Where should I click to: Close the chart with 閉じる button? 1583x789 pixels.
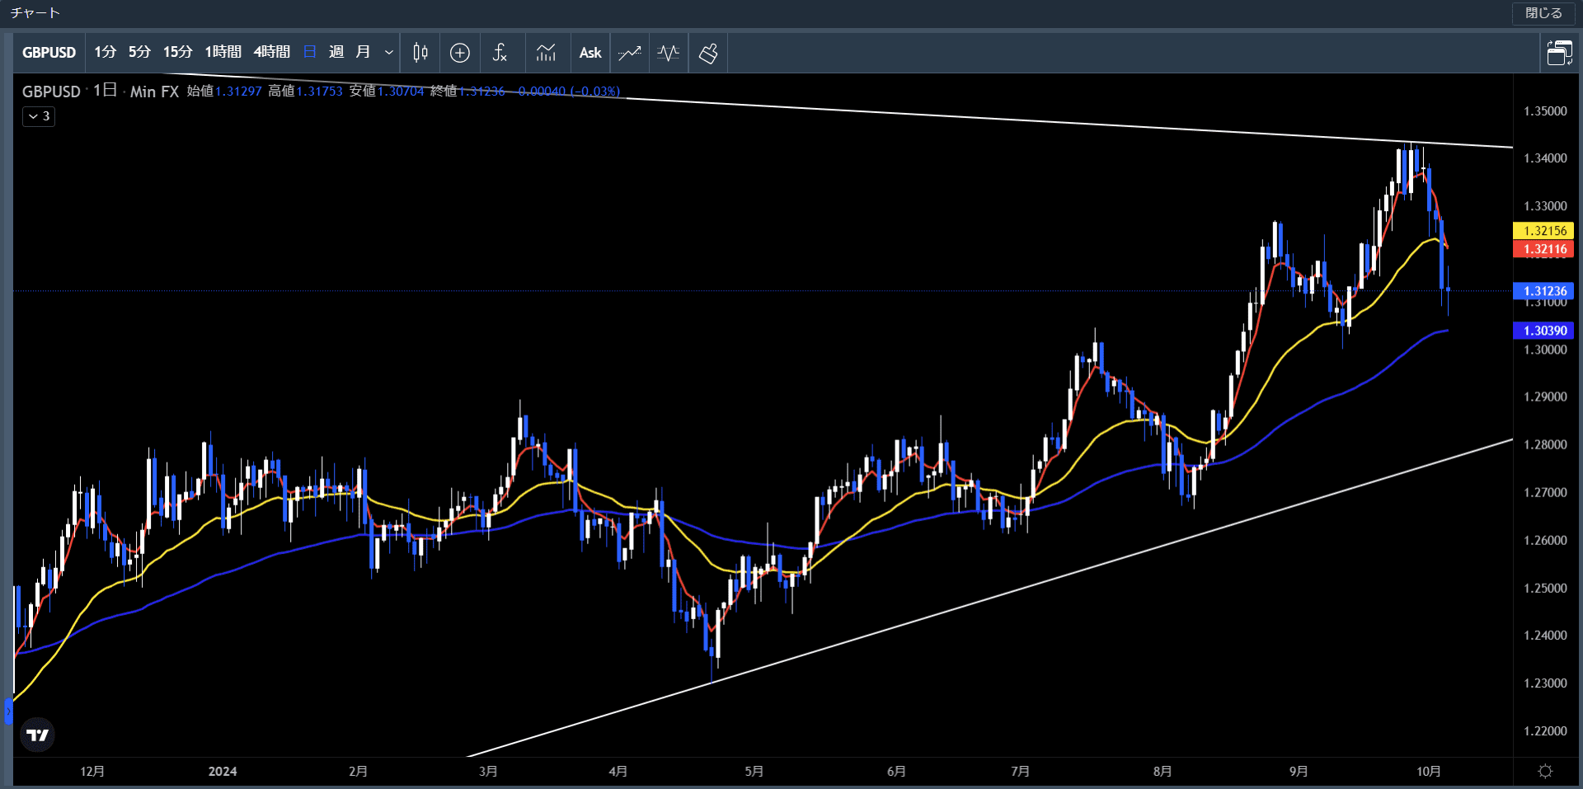[x=1543, y=13]
